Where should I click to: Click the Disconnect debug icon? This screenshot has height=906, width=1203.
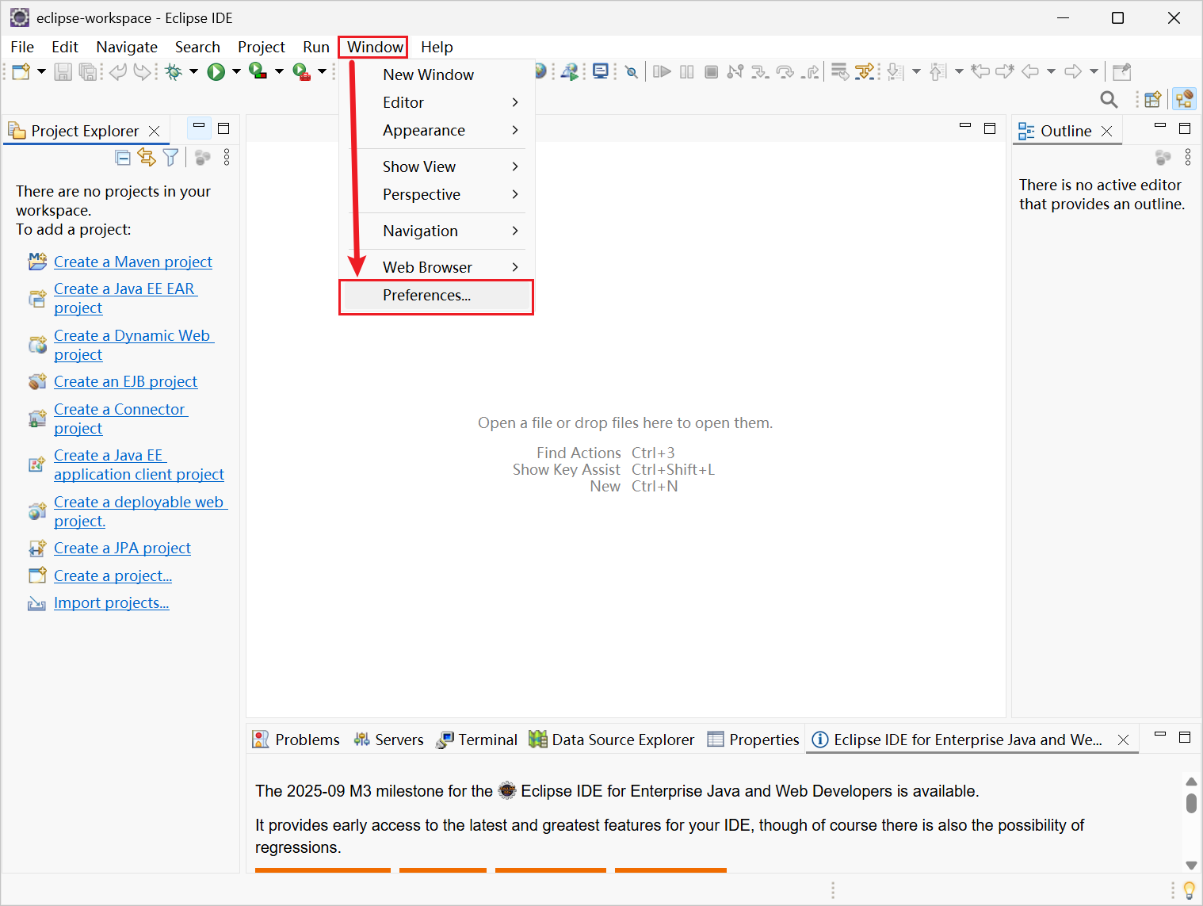735,72
